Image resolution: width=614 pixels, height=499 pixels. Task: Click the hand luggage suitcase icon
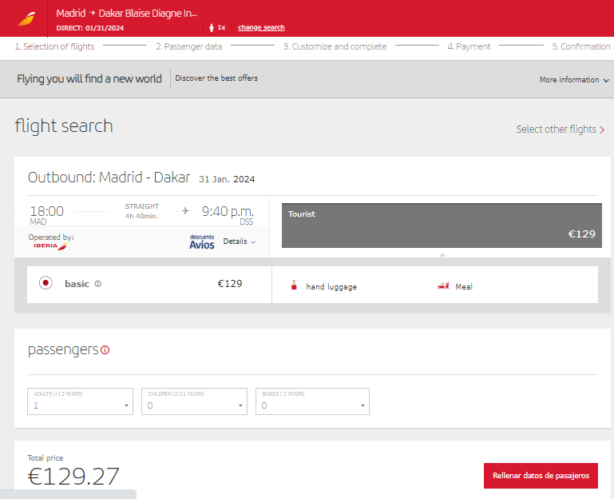click(x=294, y=285)
